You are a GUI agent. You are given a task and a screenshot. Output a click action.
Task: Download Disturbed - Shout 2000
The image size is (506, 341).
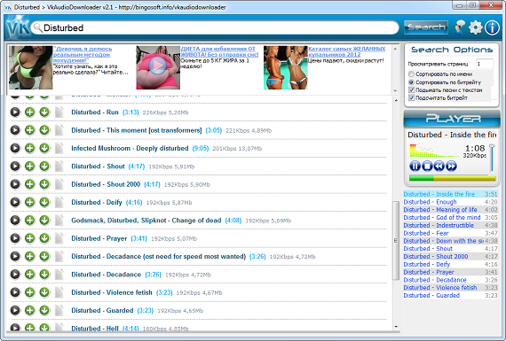click(44, 184)
